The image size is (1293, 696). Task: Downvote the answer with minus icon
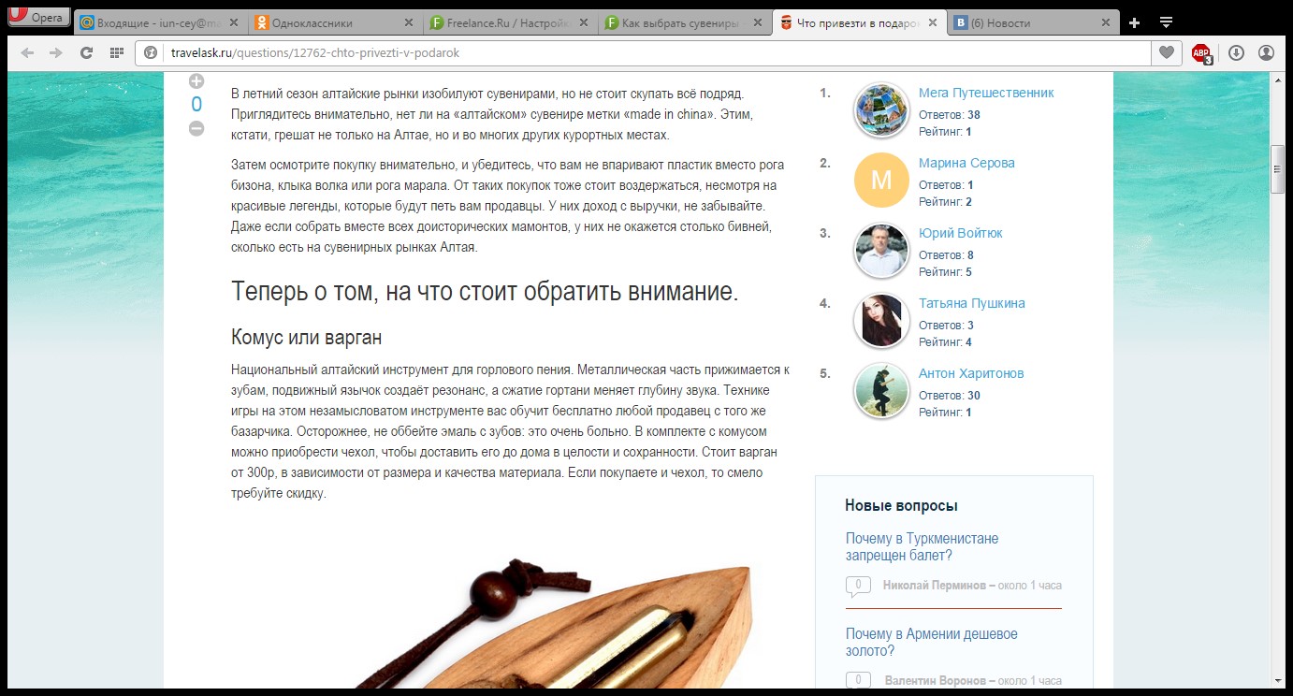196,128
